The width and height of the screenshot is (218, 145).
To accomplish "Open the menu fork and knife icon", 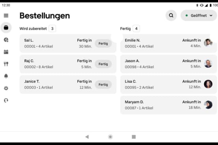I will (6, 64).
